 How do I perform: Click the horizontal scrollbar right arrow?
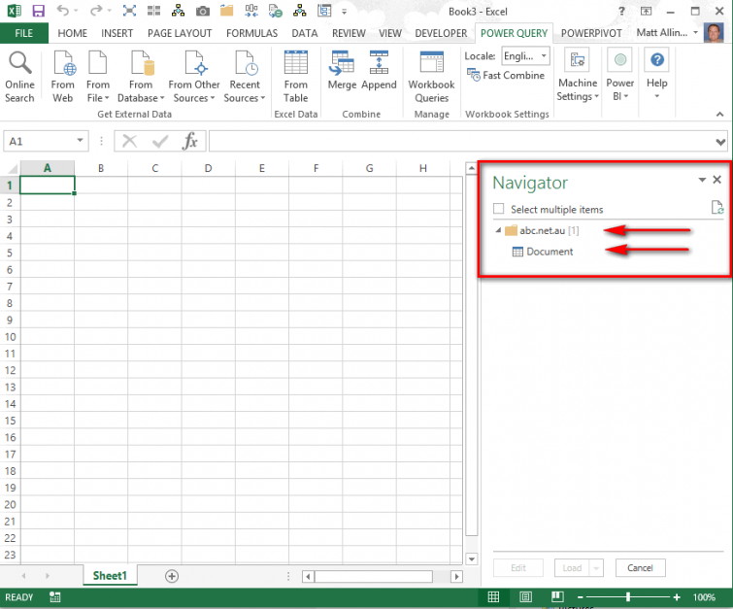pos(456,576)
